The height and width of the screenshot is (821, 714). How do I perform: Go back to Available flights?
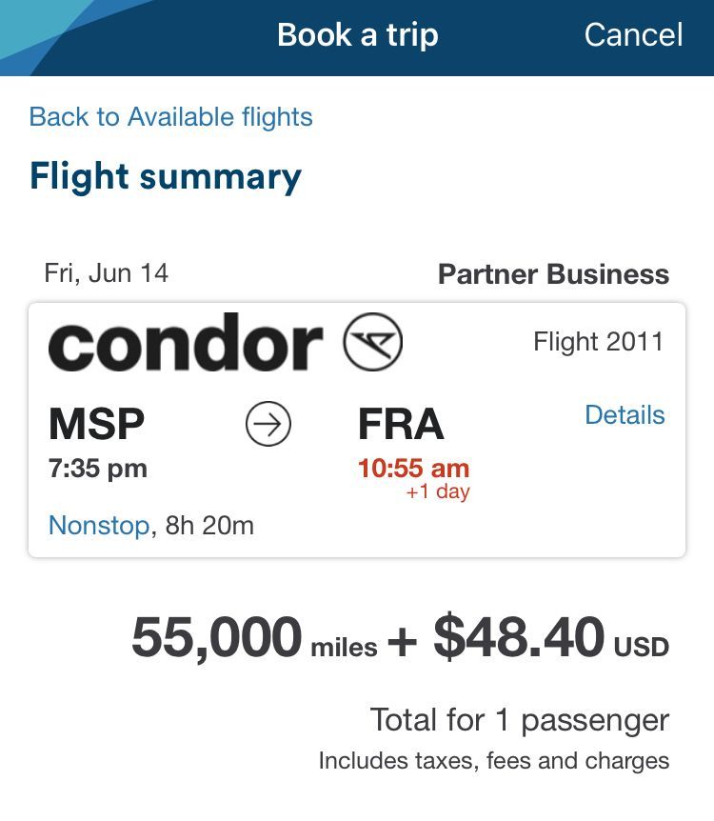coord(170,116)
